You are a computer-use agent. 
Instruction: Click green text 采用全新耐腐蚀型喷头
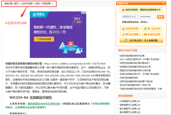click(58, 106)
